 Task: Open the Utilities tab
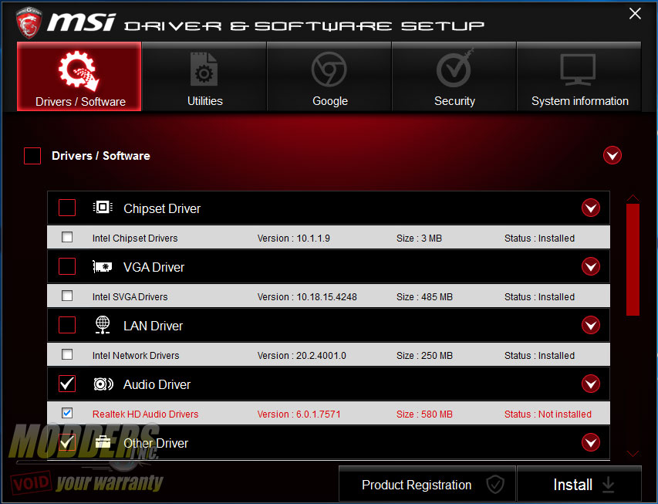[x=204, y=76]
